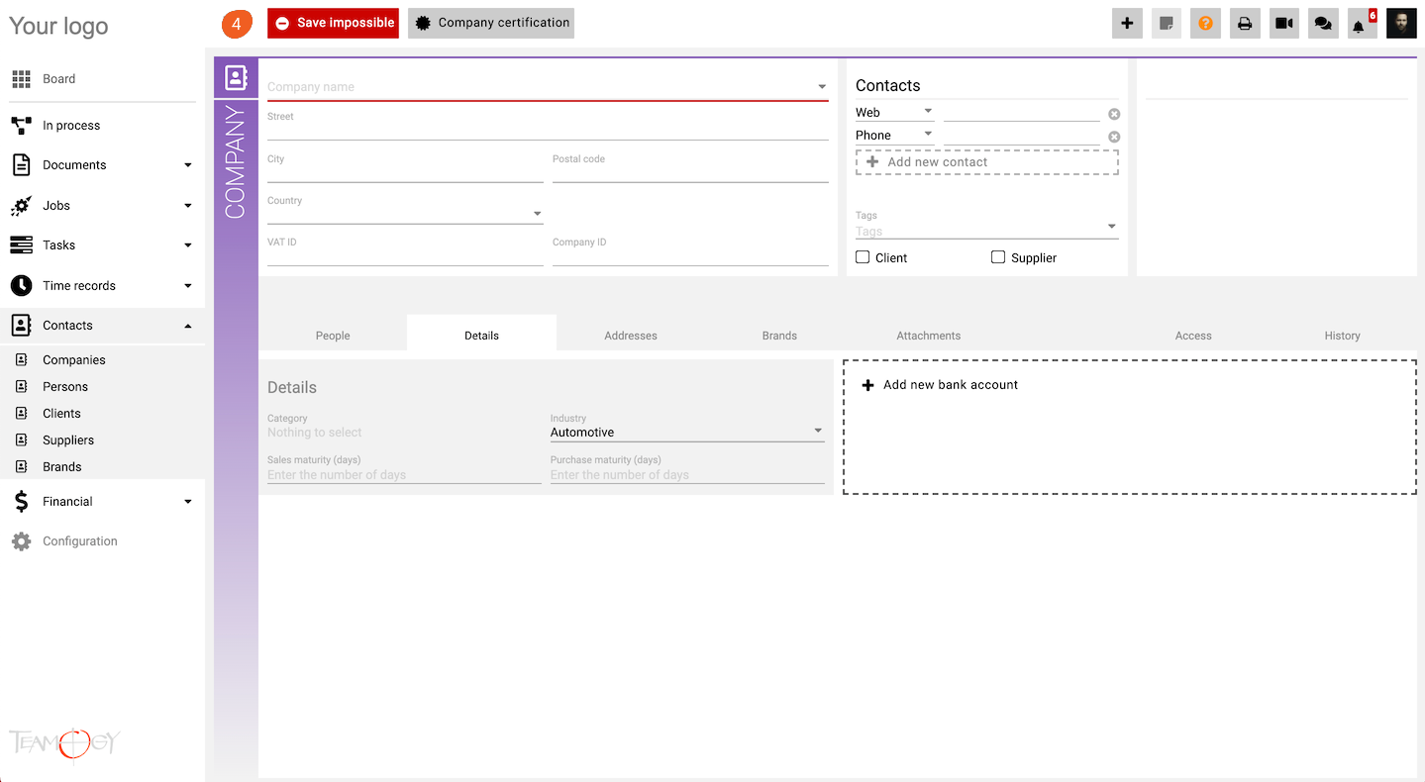This screenshot has height=782, width=1425.
Task: Select the Jobs gear icon
Action: pyautogui.click(x=21, y=206)
